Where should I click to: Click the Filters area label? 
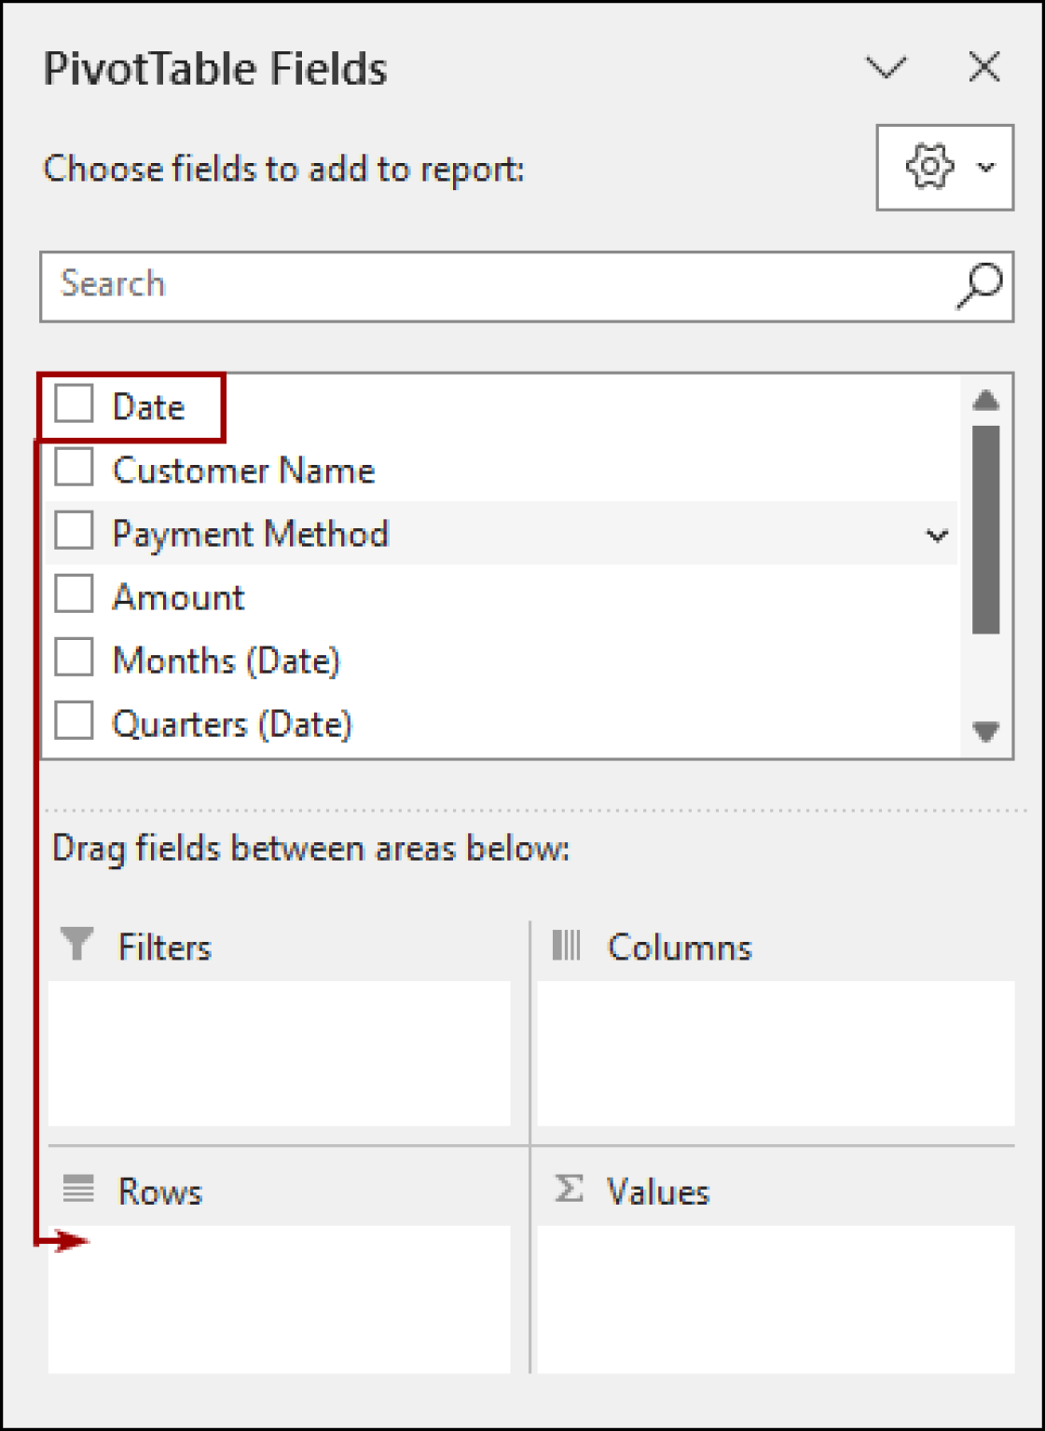coord(164,947)
